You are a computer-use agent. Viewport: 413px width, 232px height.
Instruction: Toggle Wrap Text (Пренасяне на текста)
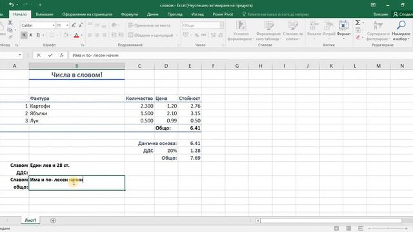(x=149, y=25)
